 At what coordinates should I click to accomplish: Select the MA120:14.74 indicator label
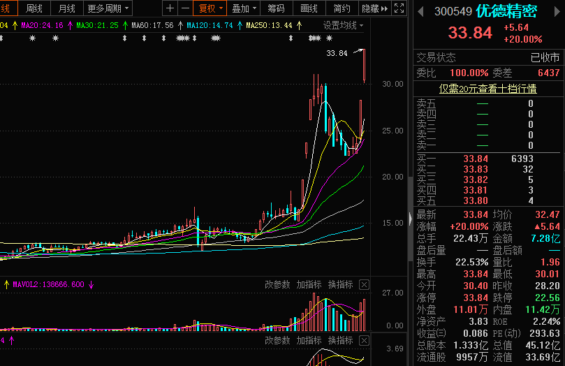point(210,25)
